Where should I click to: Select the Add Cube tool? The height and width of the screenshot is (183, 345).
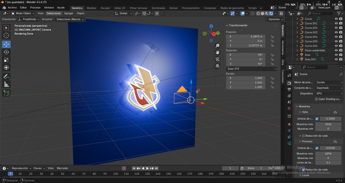pos(6,93)
